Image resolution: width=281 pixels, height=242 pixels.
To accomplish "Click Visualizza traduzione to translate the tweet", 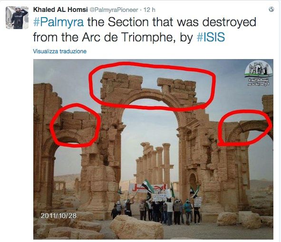I will pyautogui.click(x=60, y=51).
